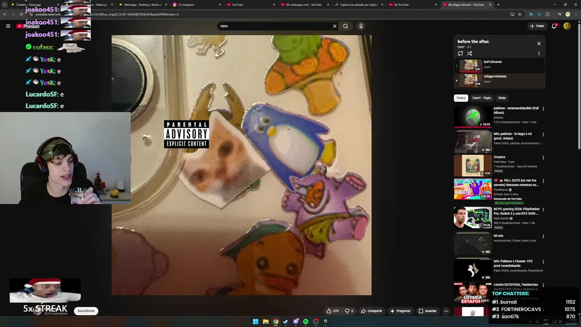Close the "before the after." playlist panel

point(539,44)
